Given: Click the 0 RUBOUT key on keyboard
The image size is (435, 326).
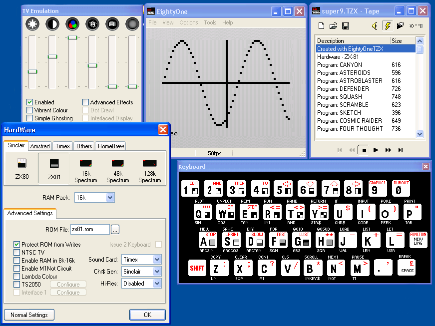Looking at the screenshot, I should coord(401,189).
